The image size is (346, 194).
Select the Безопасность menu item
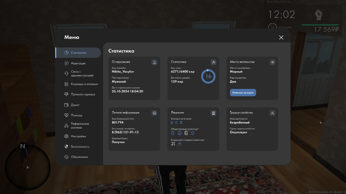pos(80,147)
